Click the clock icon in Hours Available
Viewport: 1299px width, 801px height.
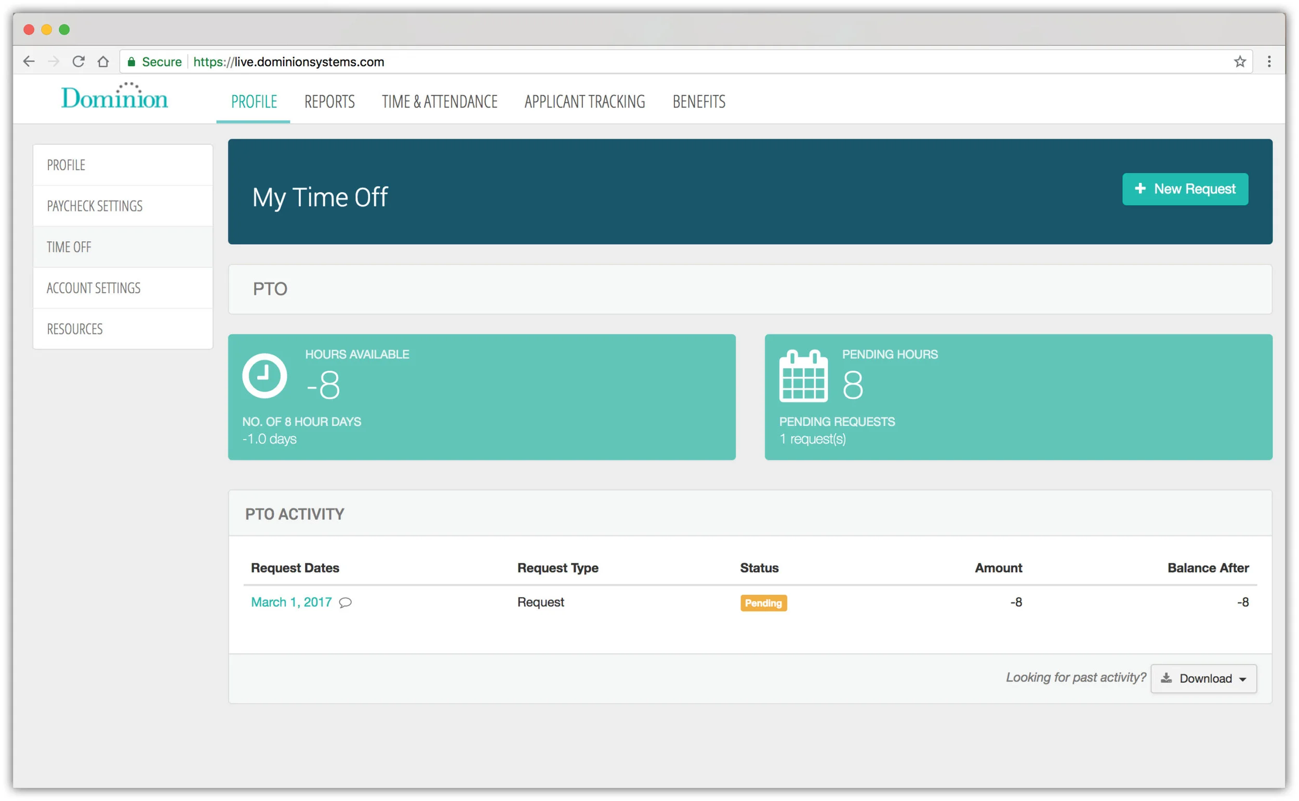click(264, 376)
